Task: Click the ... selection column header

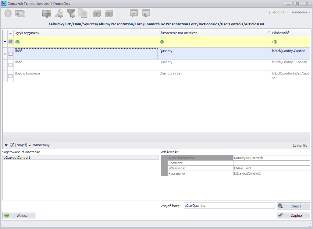Action: pos(11,33)
